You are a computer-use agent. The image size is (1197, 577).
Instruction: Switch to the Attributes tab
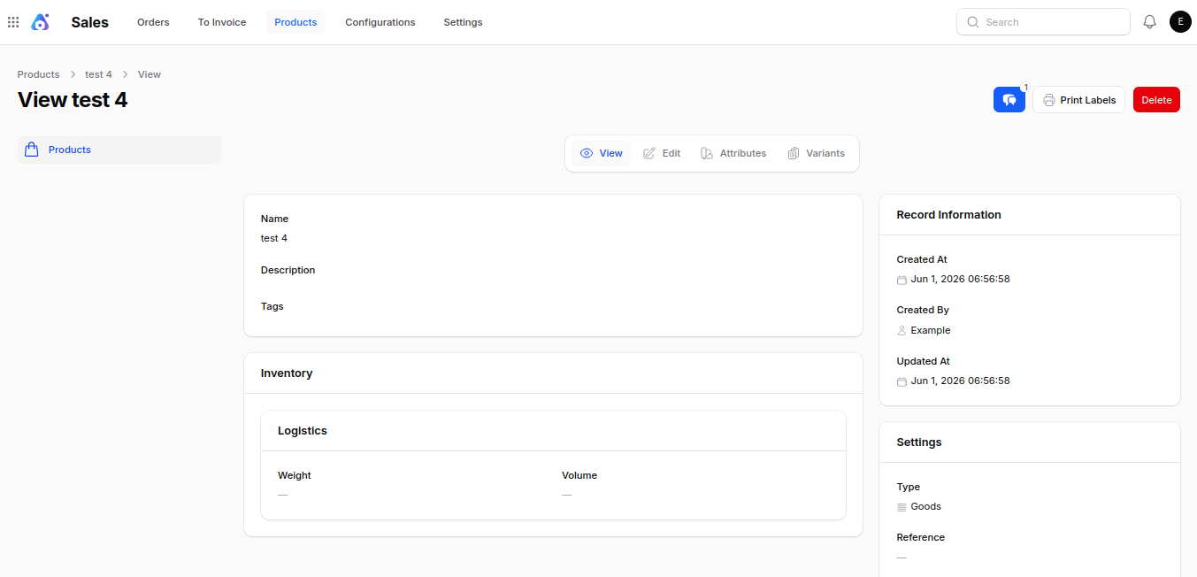click(x=733, y=153)
